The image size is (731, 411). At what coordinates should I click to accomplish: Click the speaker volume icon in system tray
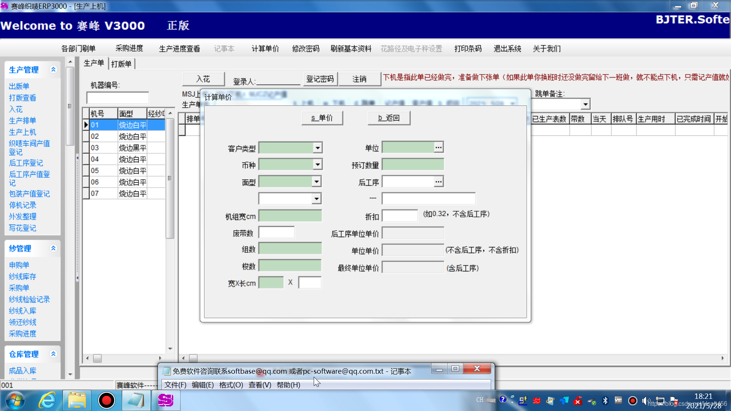pos(646,400)
